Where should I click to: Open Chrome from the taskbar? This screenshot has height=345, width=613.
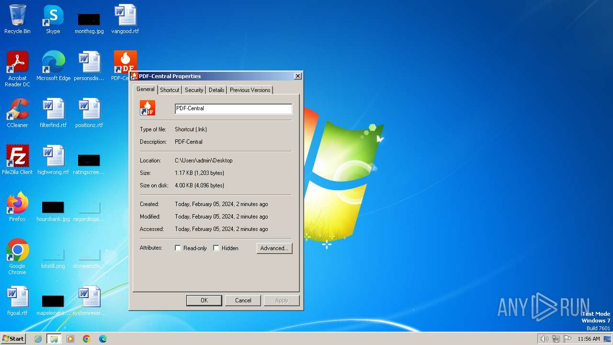click(87, 339)
